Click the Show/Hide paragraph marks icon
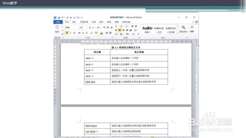 tap(138, 34)
